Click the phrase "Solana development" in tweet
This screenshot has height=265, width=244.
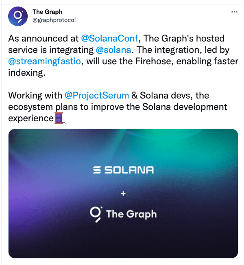click(x=187, y=107)
